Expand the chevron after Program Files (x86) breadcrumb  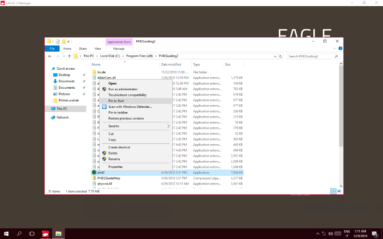click(x=156, y=56)
